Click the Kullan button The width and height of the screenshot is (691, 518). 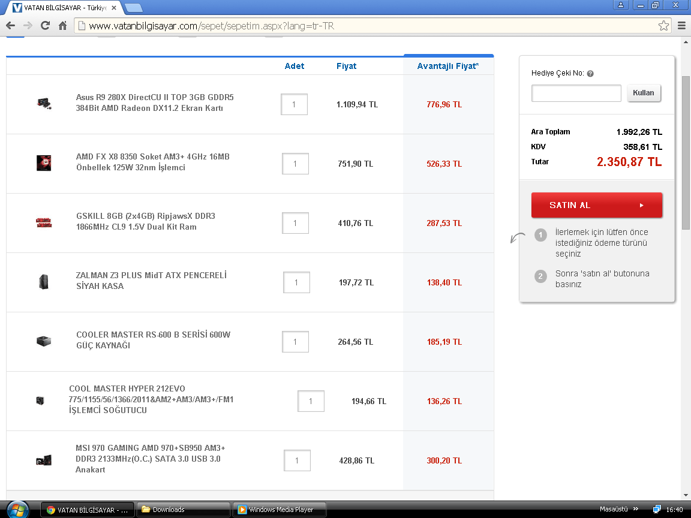[x=644, y=93]
